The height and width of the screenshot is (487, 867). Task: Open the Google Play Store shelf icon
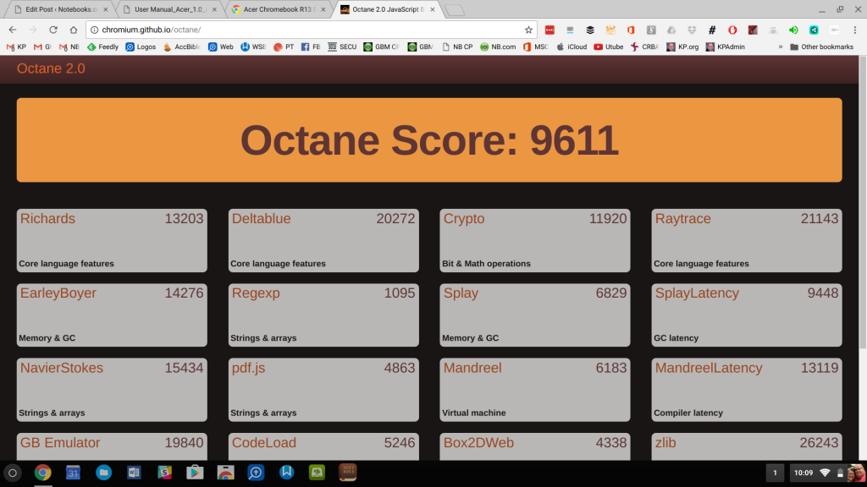[195, 473]
